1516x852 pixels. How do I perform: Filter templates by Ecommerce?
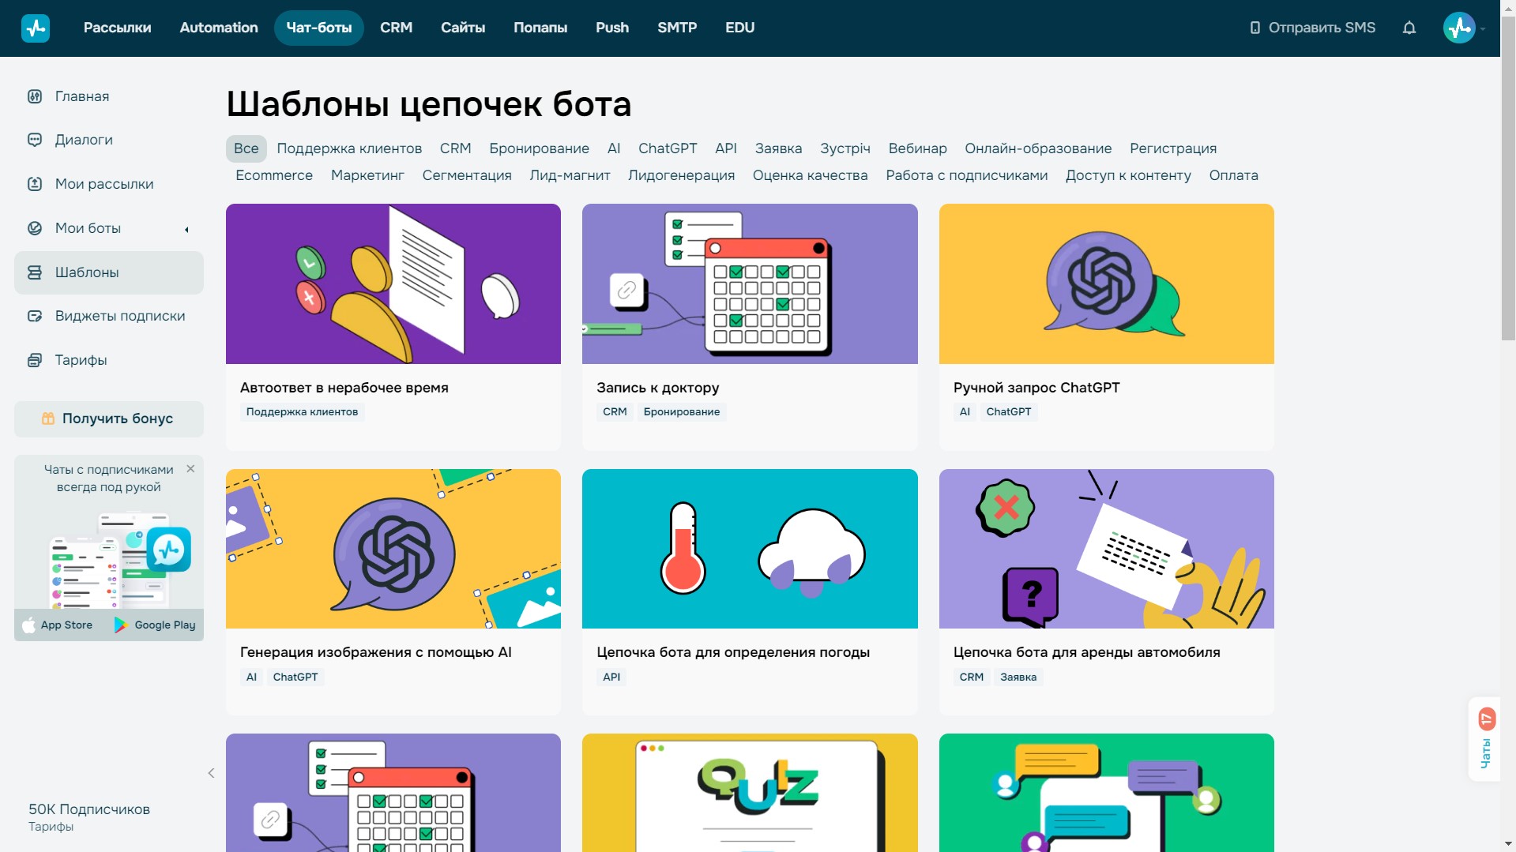coord(274,175)
